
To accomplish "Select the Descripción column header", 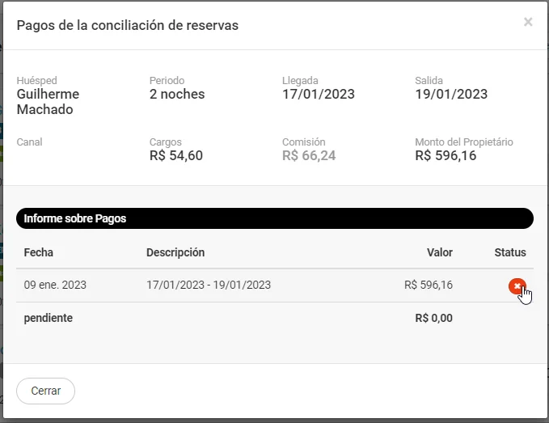I will coord(175,252).
